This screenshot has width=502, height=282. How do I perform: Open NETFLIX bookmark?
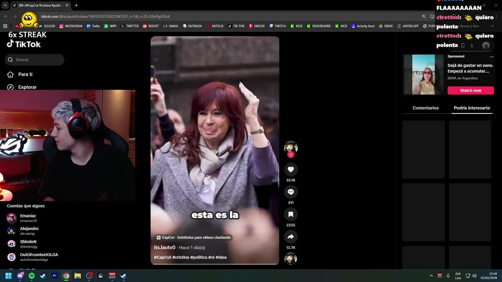pyautogui.click(x=215, y=26)
